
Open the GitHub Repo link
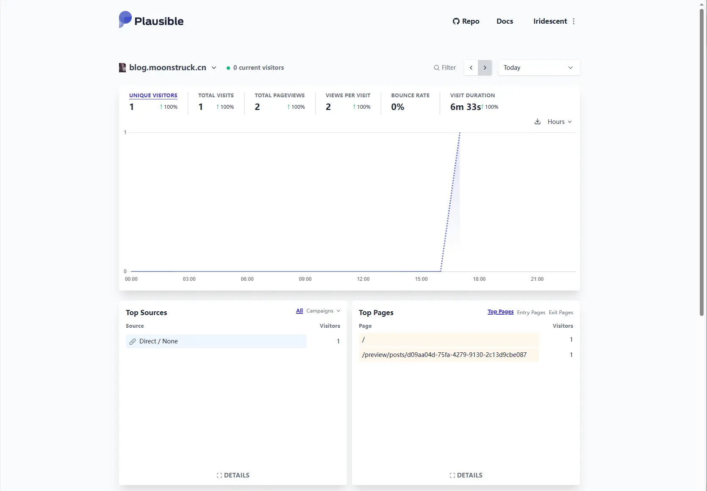[x=466, y=21]
